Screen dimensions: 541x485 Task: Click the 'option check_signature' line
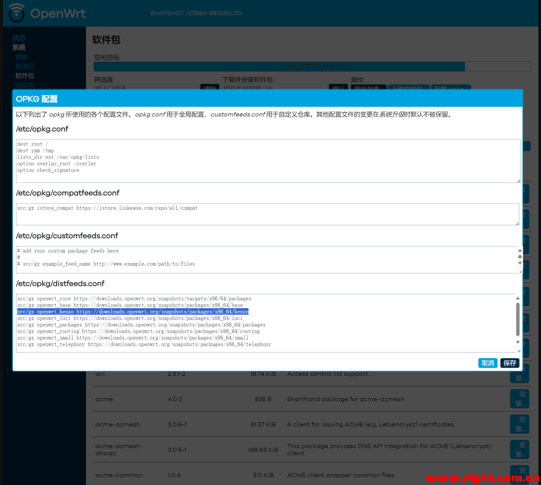[48, 170]
